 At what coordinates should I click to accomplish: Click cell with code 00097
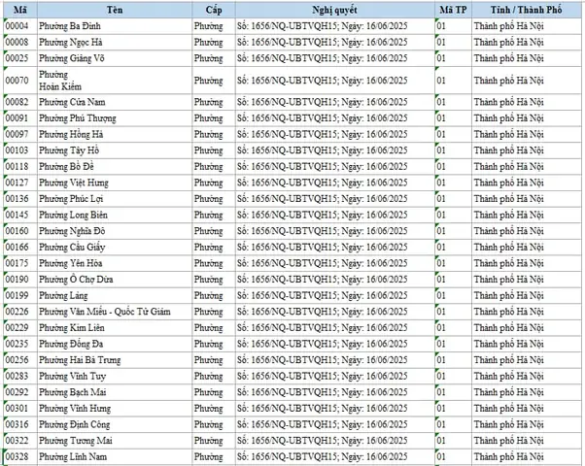20,134
